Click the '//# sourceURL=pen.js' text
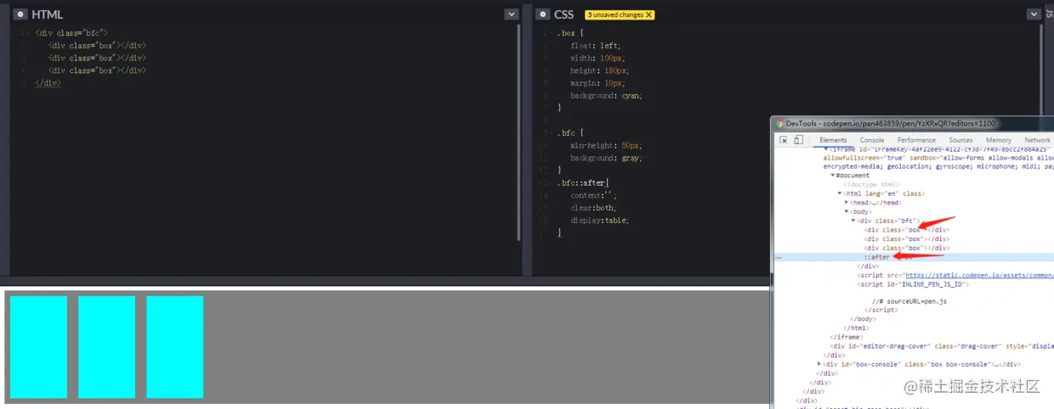Image resolution: width=1054 pixels, height=409 pixels. click(909, 301)
